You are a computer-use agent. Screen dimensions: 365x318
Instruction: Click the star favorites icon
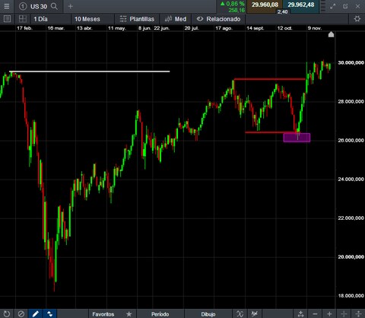(x=129, y=314)
